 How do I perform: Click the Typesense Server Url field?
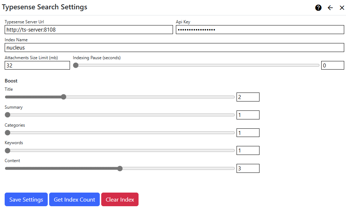tap(88, 30)
